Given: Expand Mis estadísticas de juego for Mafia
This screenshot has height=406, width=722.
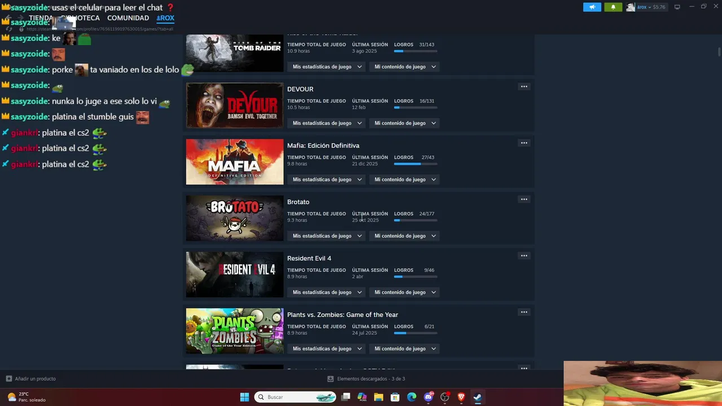Looking at the screenshot, I should 327,179.
